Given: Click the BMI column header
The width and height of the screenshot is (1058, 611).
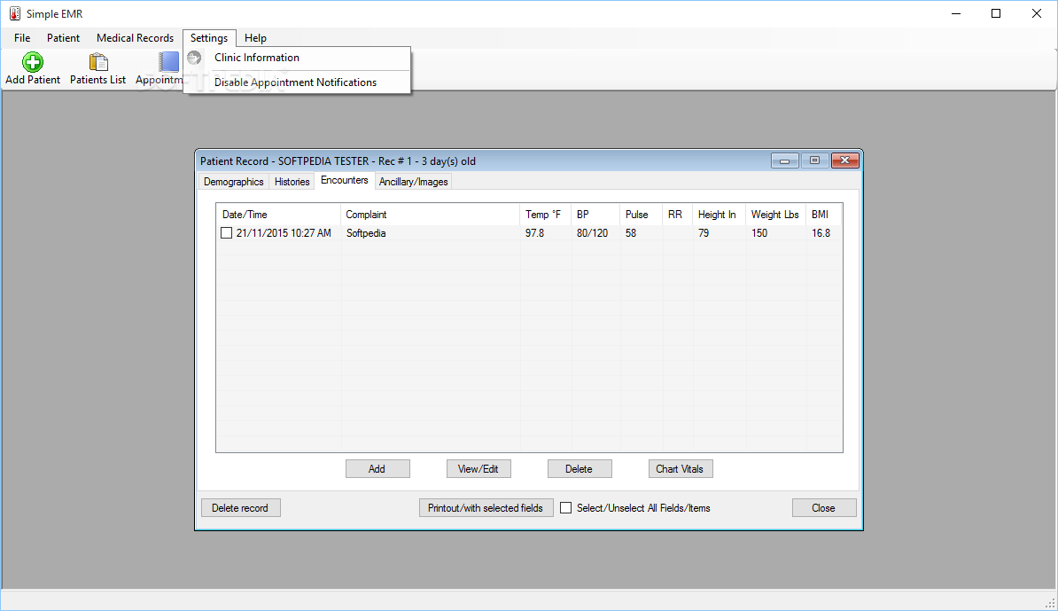Looking at the screenshot, I should coord(824,215).
